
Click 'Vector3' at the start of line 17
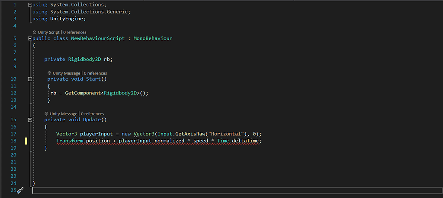tap(67, 134)
